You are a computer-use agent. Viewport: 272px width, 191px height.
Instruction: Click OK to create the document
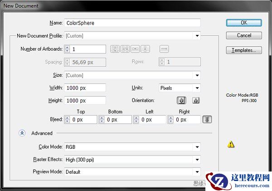tap(244, 23)
